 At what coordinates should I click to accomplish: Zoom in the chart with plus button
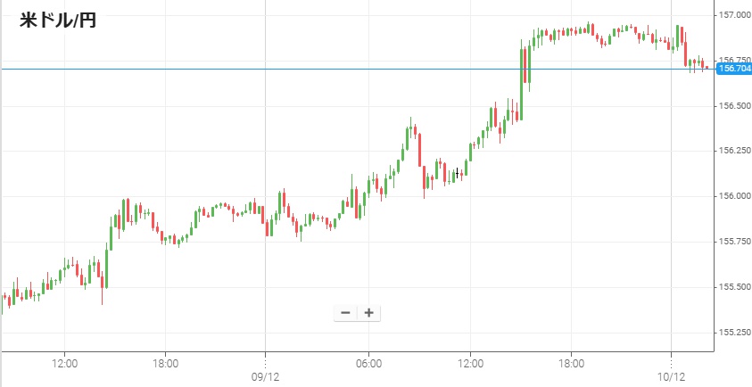[368, 313]
